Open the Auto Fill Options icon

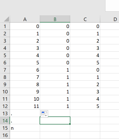coord(44,114)
